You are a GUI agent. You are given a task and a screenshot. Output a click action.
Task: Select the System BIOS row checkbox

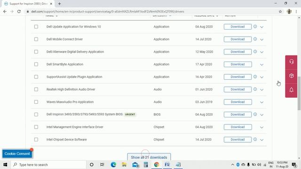point(36,115)
